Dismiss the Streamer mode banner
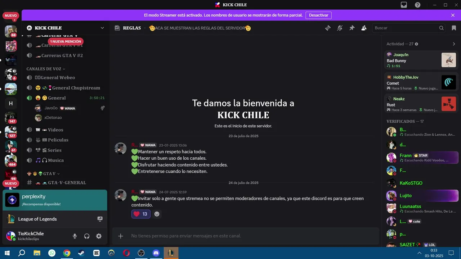The height and width of the screenshot is (259, 461). tap(453, 15)
